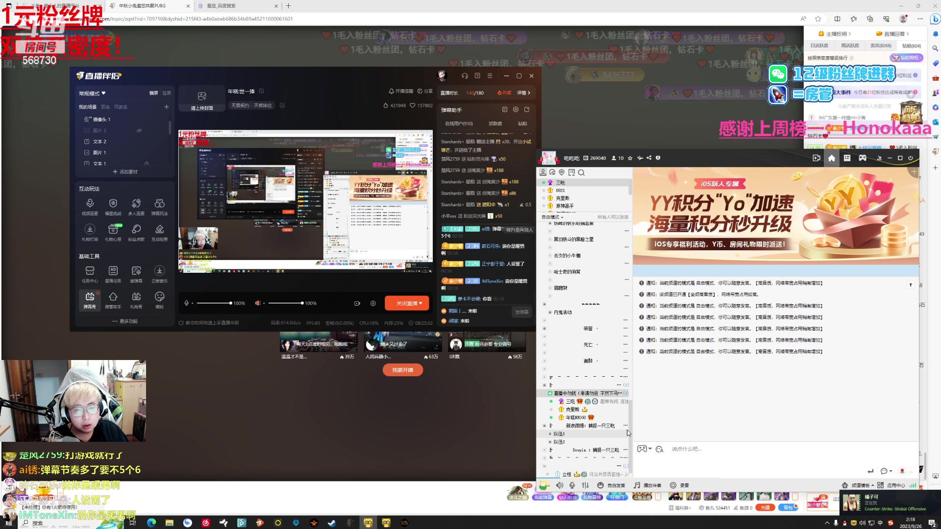The image size is (941, 529).
Task: Open 弹幕秀 danmaku show tool
Action: click(90, 300)
